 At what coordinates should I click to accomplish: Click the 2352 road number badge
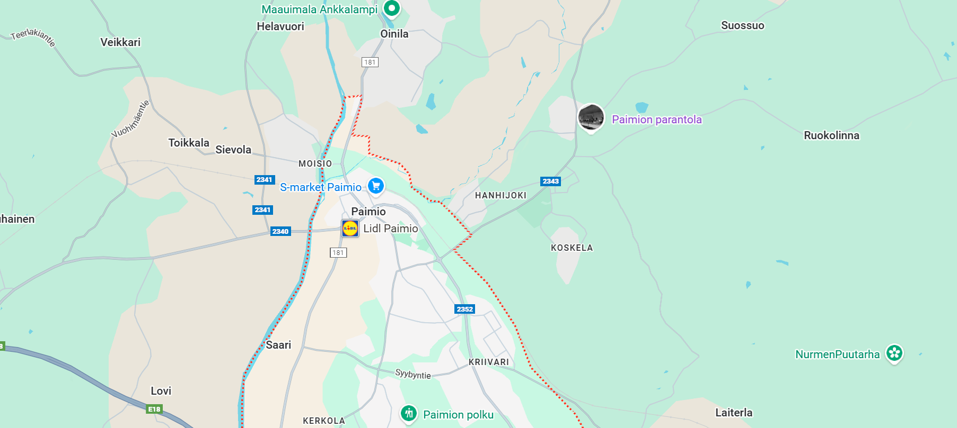[x=464, y=309]
